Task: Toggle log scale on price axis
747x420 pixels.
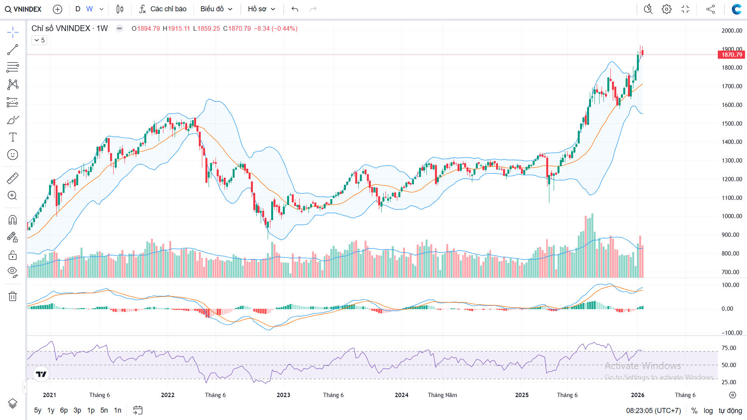Action: (708, 411)
